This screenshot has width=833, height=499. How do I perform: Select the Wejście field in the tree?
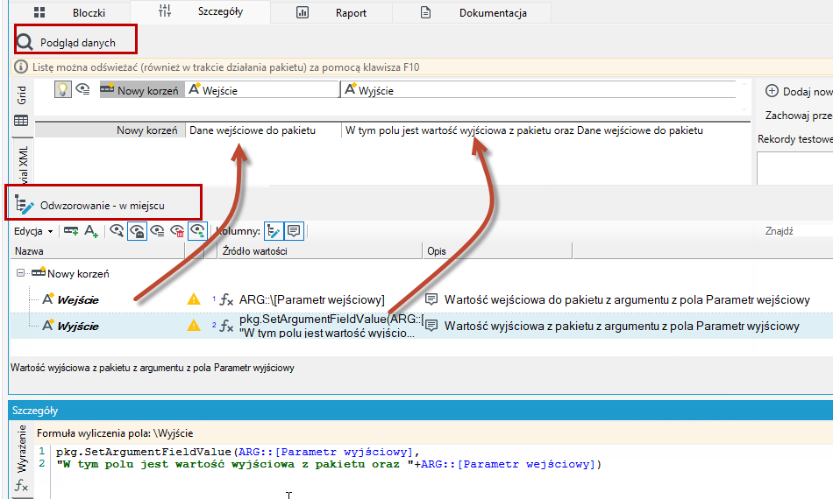(77, 299)
